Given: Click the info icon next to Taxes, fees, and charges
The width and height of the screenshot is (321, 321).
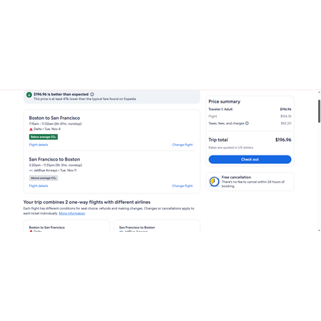Looking at the screenshot, I should pos(247,123).
